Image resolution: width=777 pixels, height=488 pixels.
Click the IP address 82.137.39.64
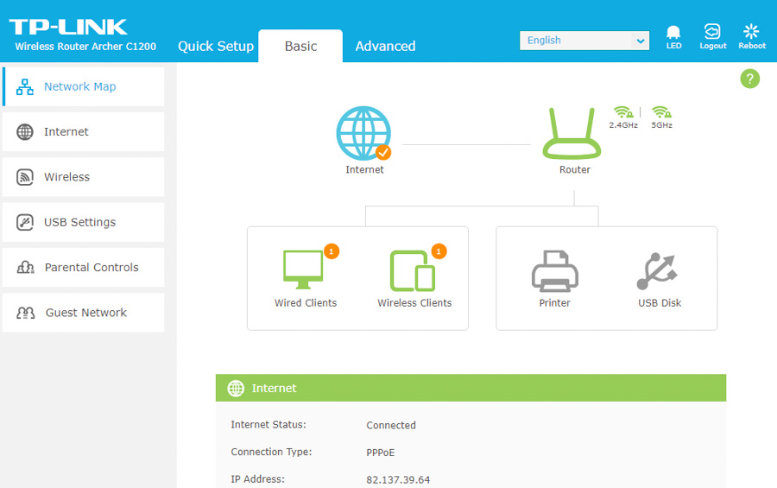[398, 479]
